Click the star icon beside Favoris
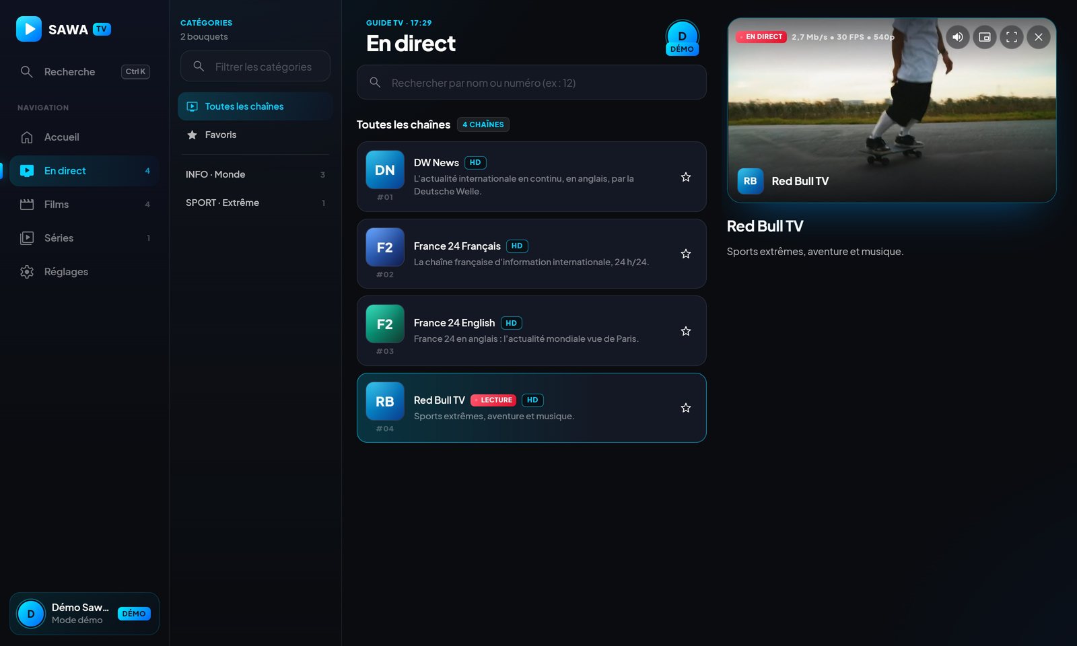 [x=192, y=135]
